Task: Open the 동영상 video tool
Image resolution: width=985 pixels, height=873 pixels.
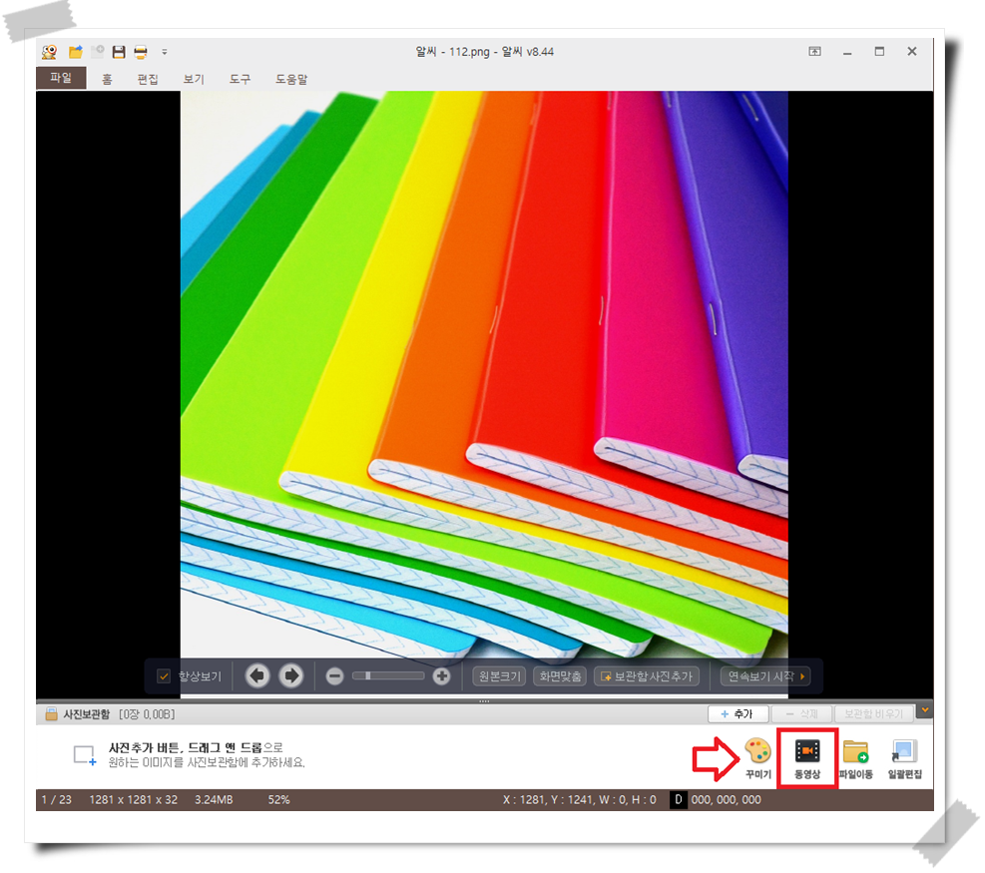Action: (807, 758)
